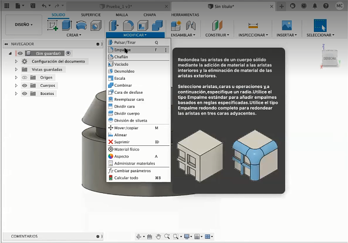Open the CHAPA ribbon tab

pyautogui.click(x=150, y=15)
